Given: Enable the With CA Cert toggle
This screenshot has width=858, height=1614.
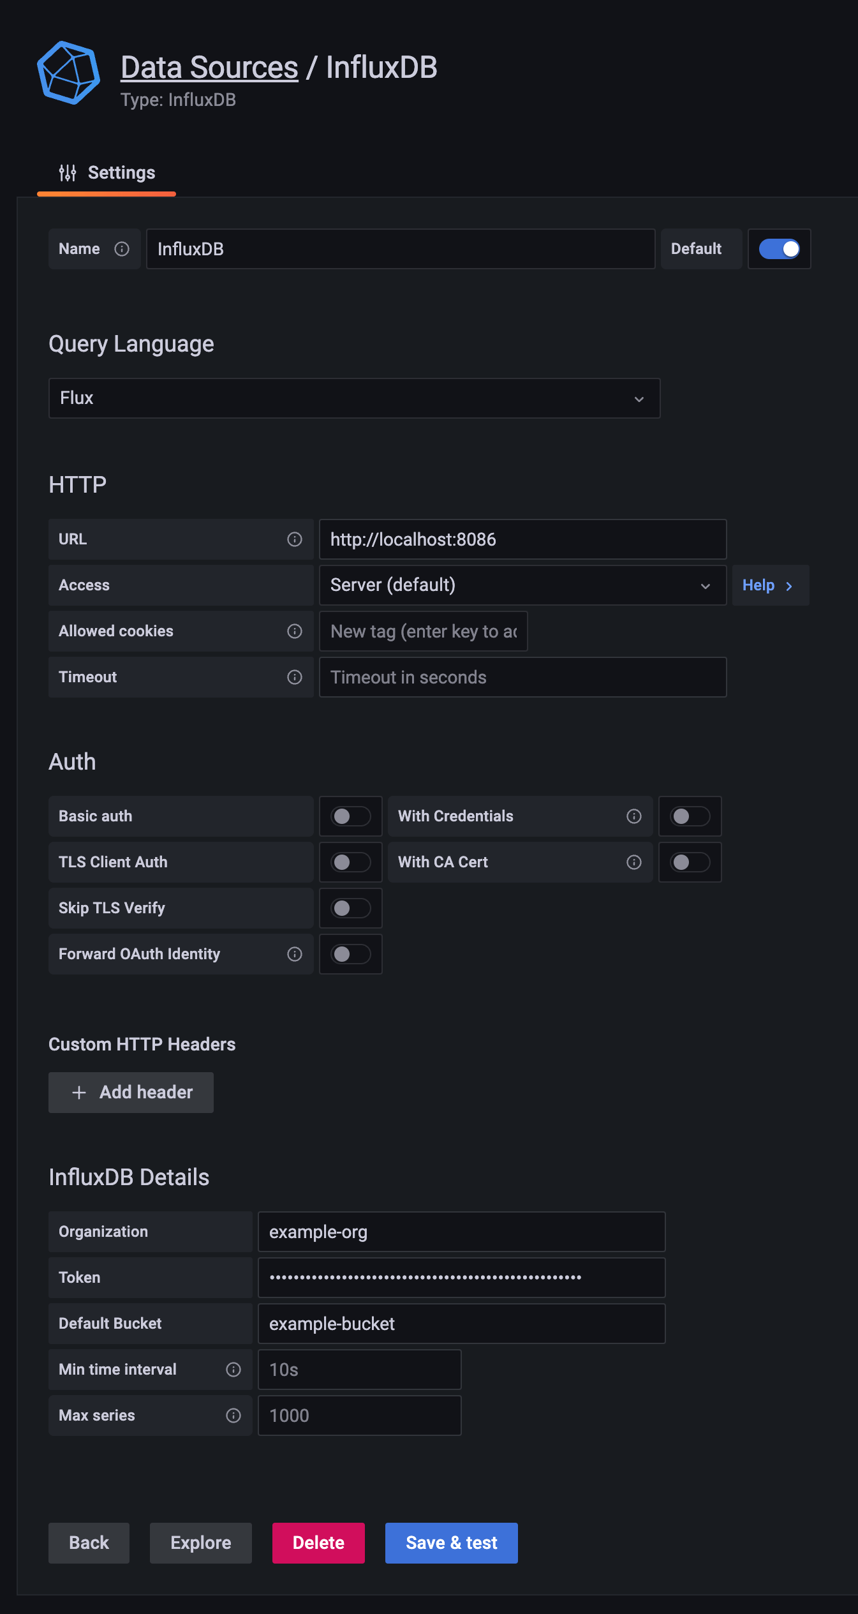Looking at the screenshot, I should pos(690,862).
